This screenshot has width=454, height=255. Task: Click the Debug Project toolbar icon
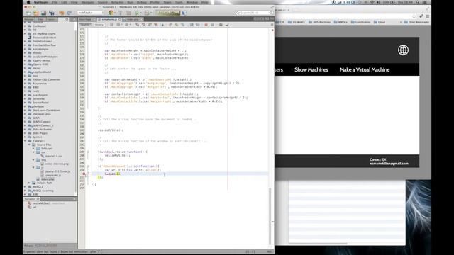147,13
